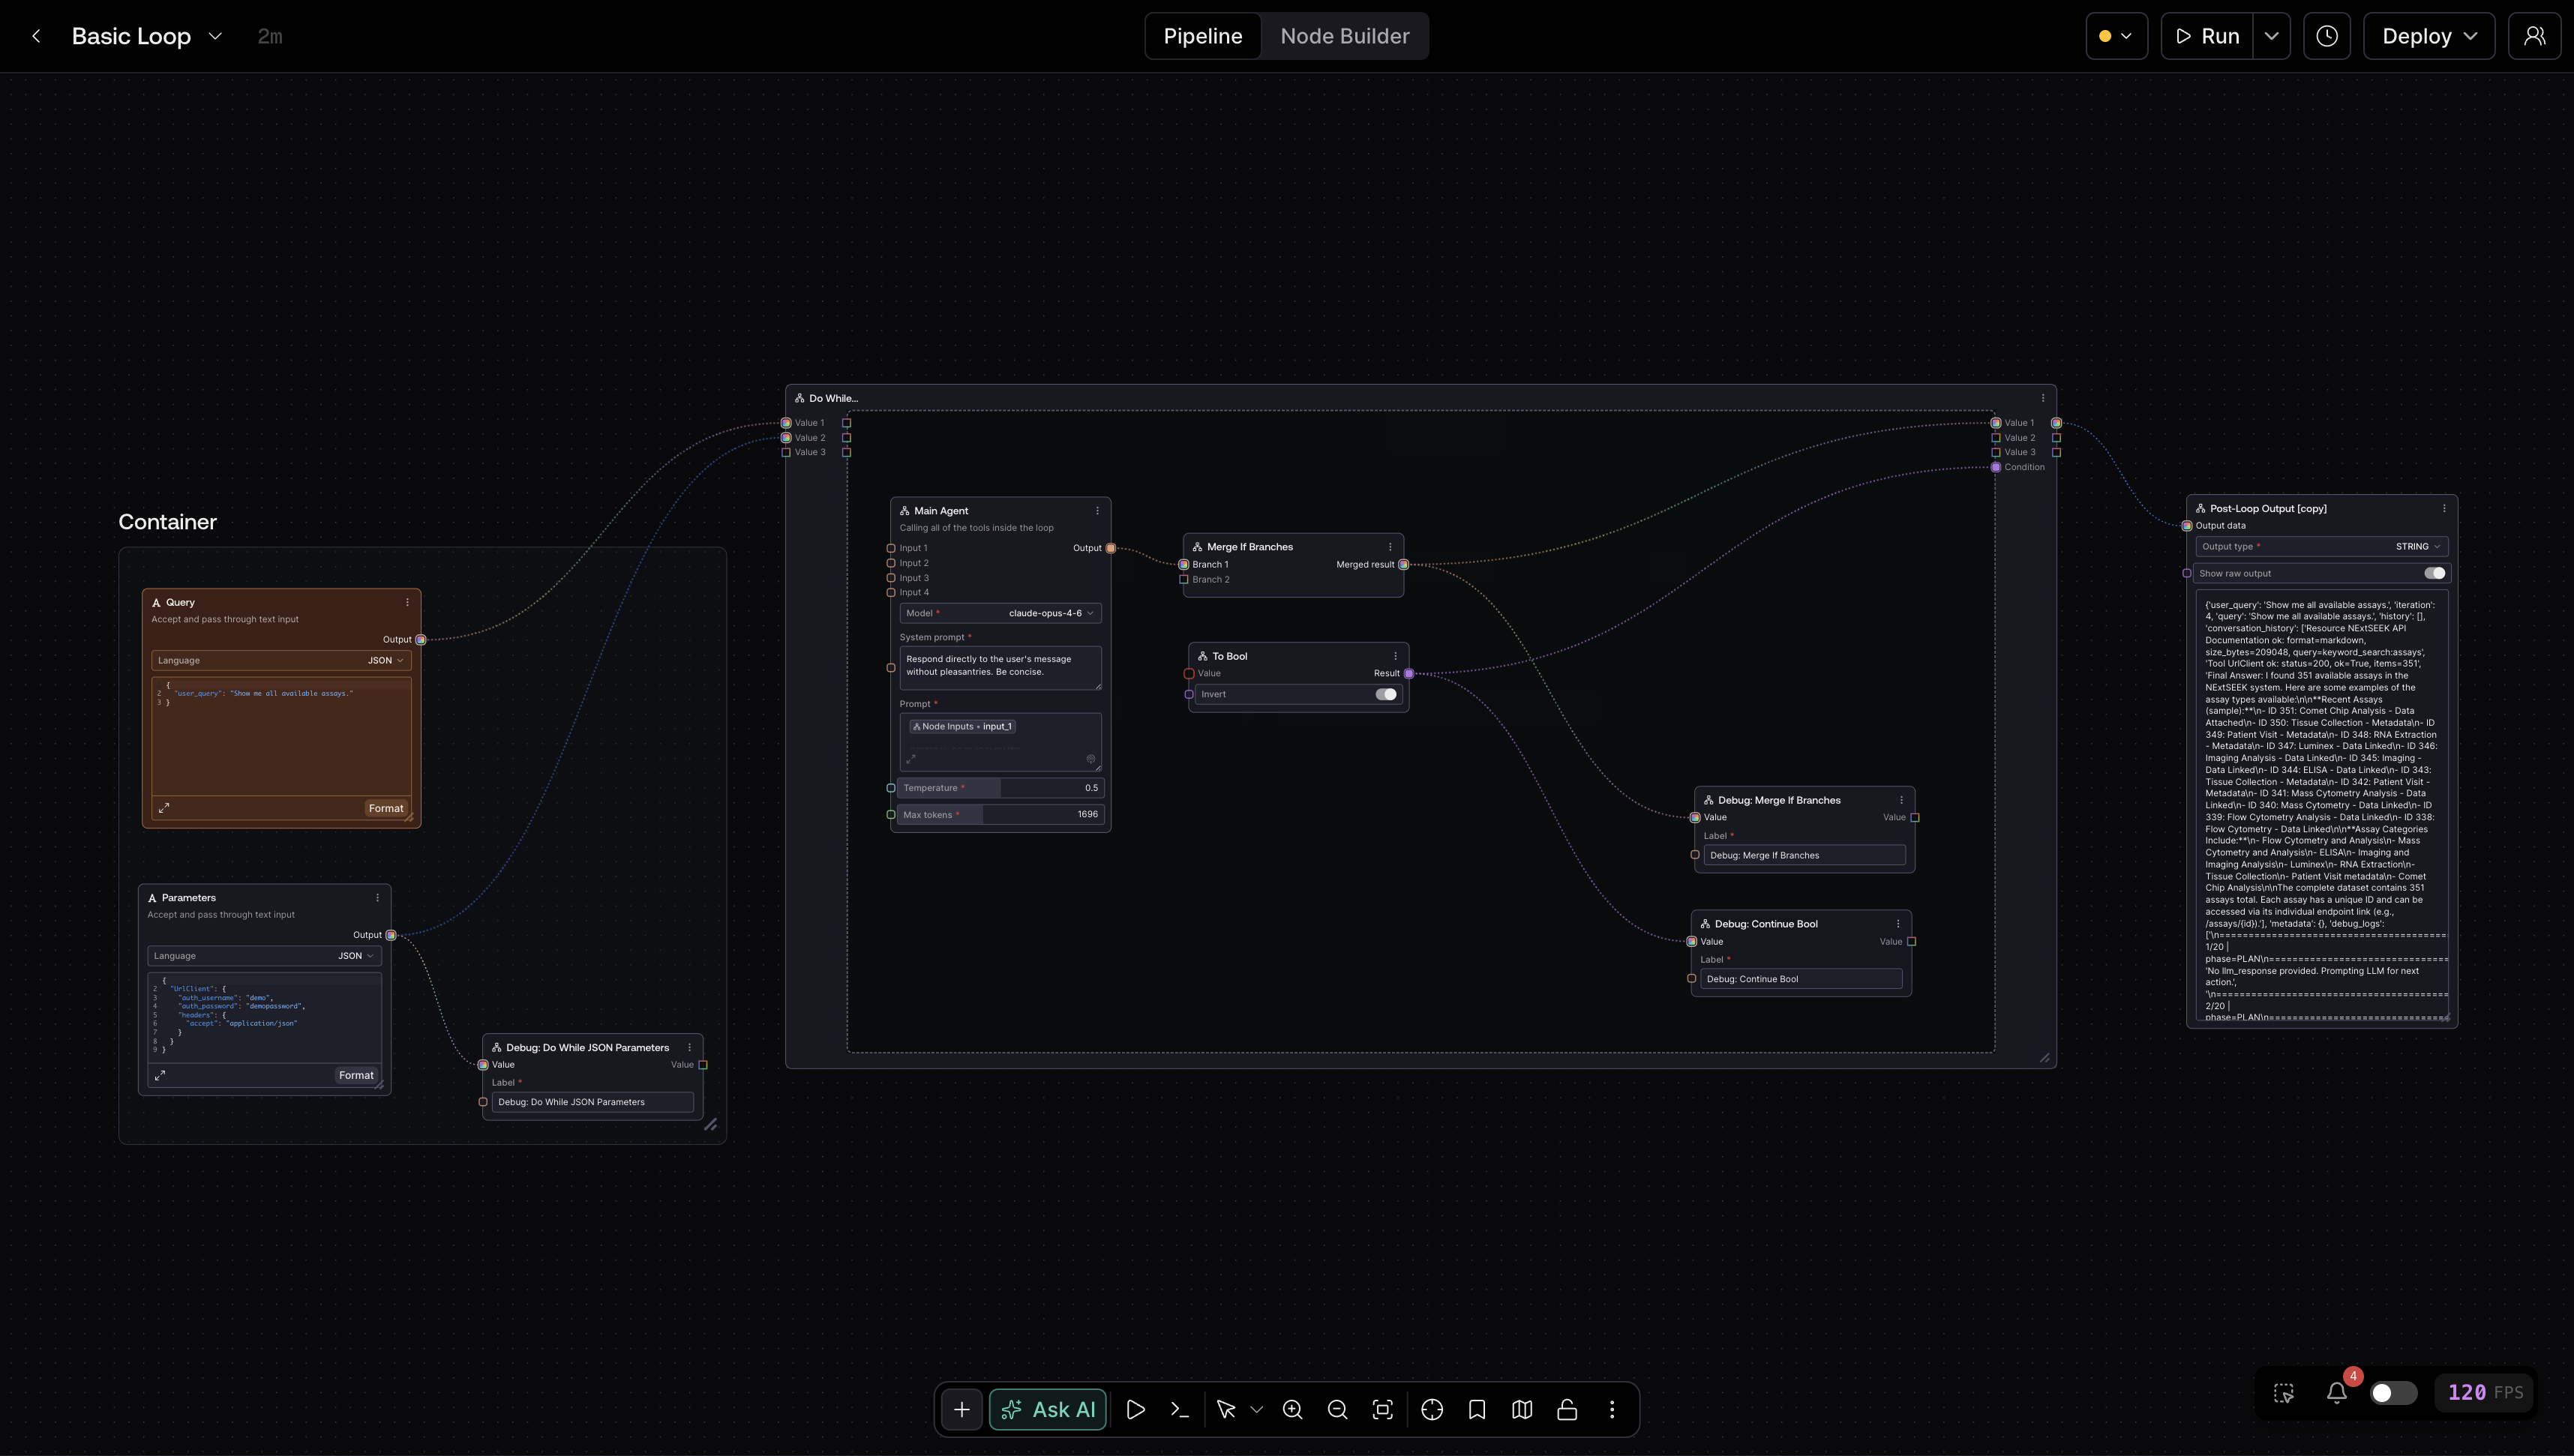The image size is (2574, 1456).
Task: Toggle the Invert switch in To Bool
Action: 1385,694
